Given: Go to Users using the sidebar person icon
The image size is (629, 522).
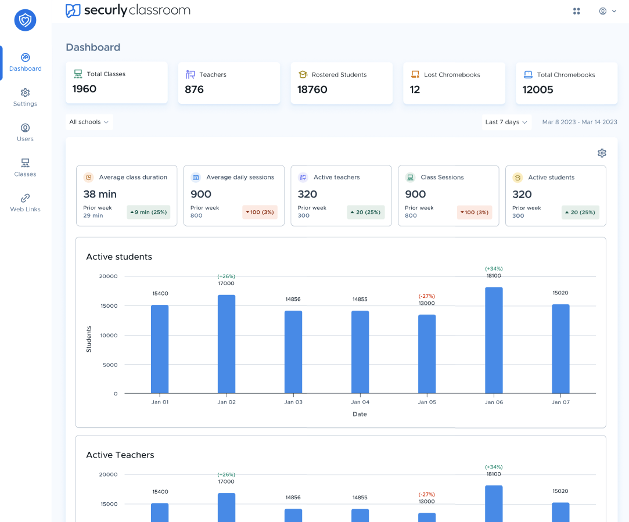Looking at the screenshot, I should (26, 128).
